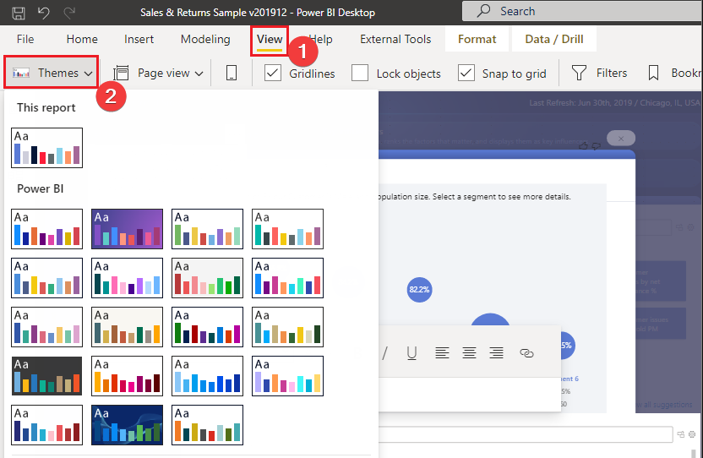Click the underline formatting icon
This screenshot has height=458, width=703.
[411, 353]
